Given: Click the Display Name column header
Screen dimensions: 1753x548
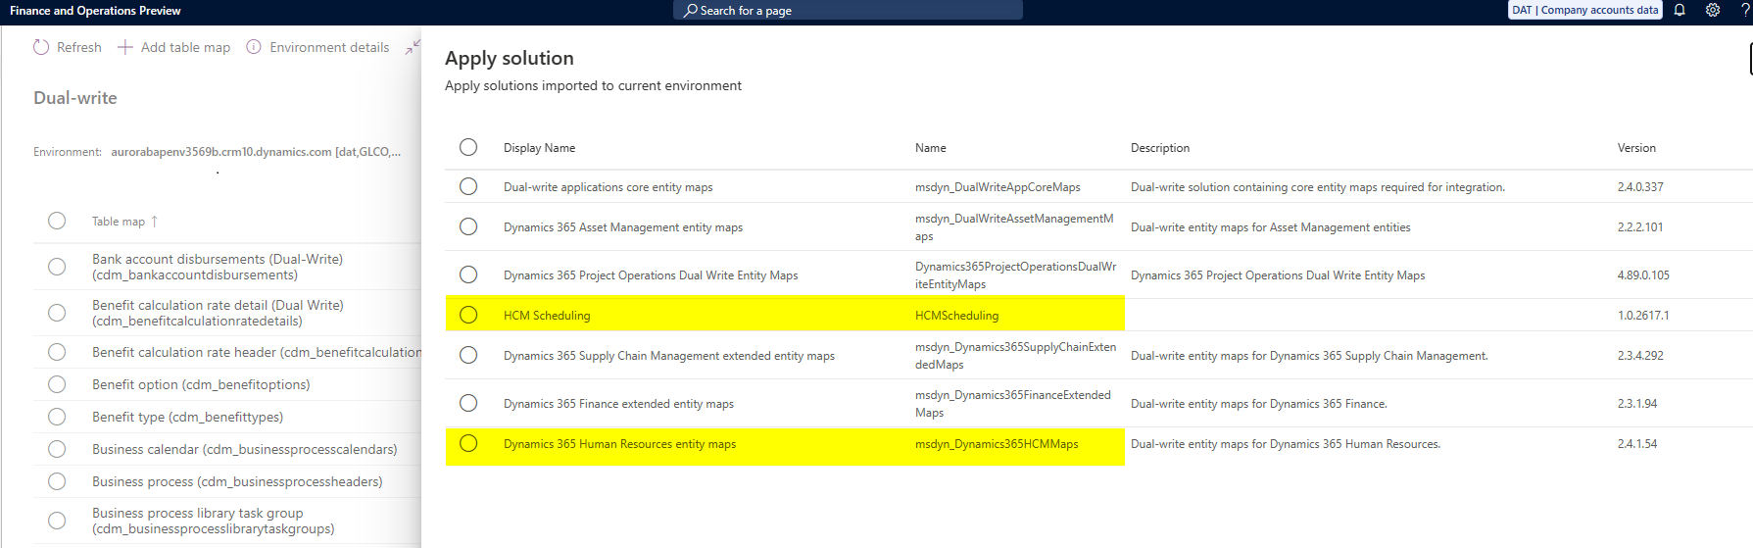Looking at the screenshot, I should pyautogui.click(x=539, y=148).
